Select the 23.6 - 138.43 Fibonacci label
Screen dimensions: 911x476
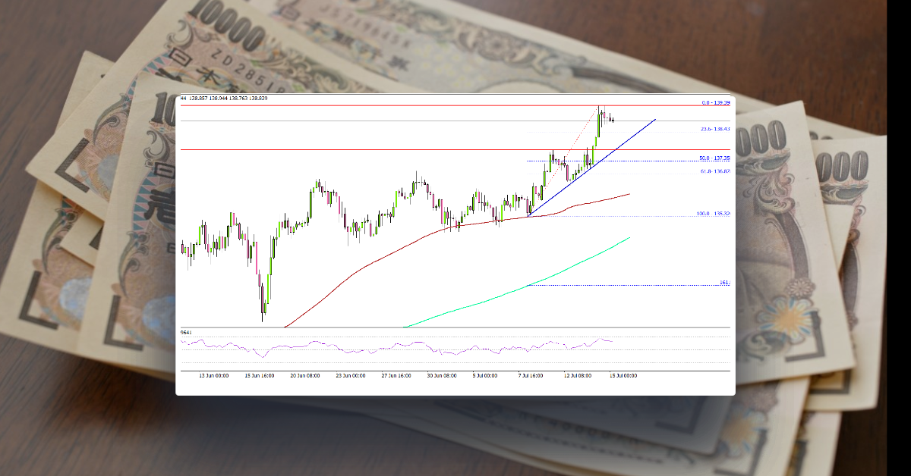point(714,129)
